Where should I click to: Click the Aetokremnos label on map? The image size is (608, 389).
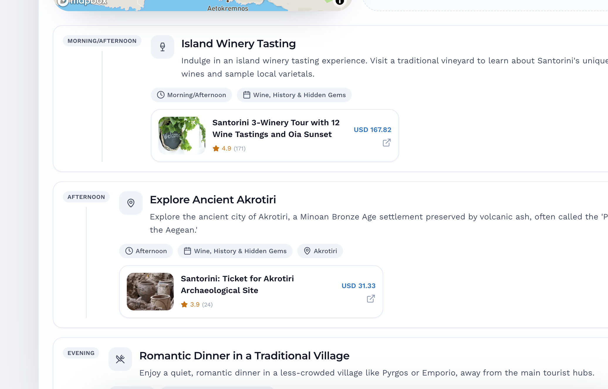[x=228, y=8]
